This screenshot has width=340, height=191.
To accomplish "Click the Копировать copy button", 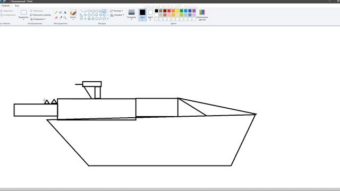I will 8,15.
